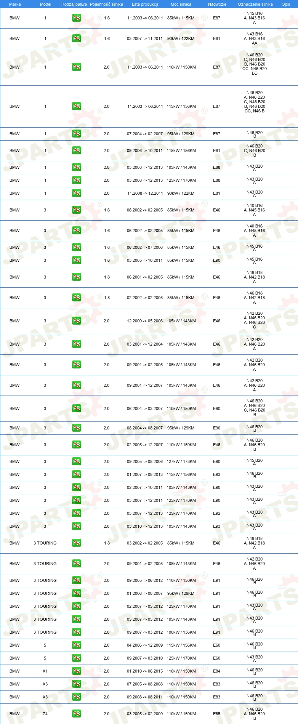
Task: Click fuel icon in the 09.2008 -> 08.2011 X3 row
Action: pos(76,697)
